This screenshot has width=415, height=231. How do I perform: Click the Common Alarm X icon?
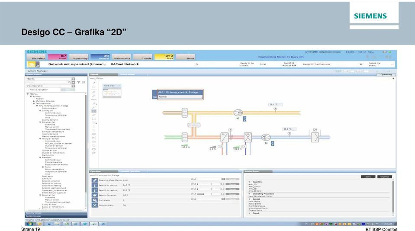[94, 205]
